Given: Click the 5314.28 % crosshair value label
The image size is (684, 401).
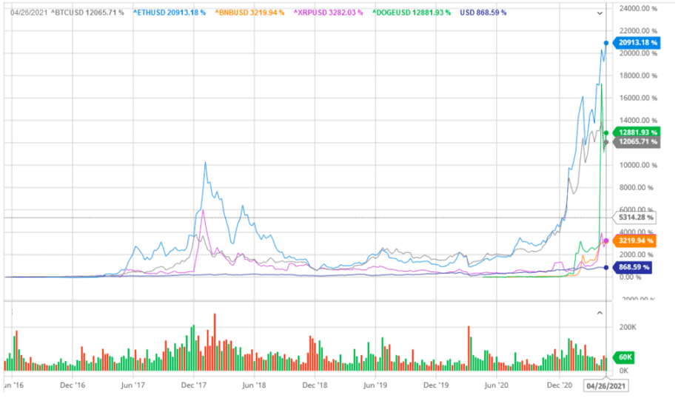Looking at the screenshot, I should coord(634,217).
